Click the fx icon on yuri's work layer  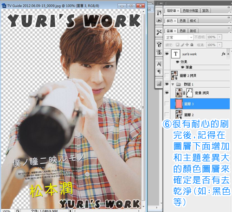(x=223, y=54)
